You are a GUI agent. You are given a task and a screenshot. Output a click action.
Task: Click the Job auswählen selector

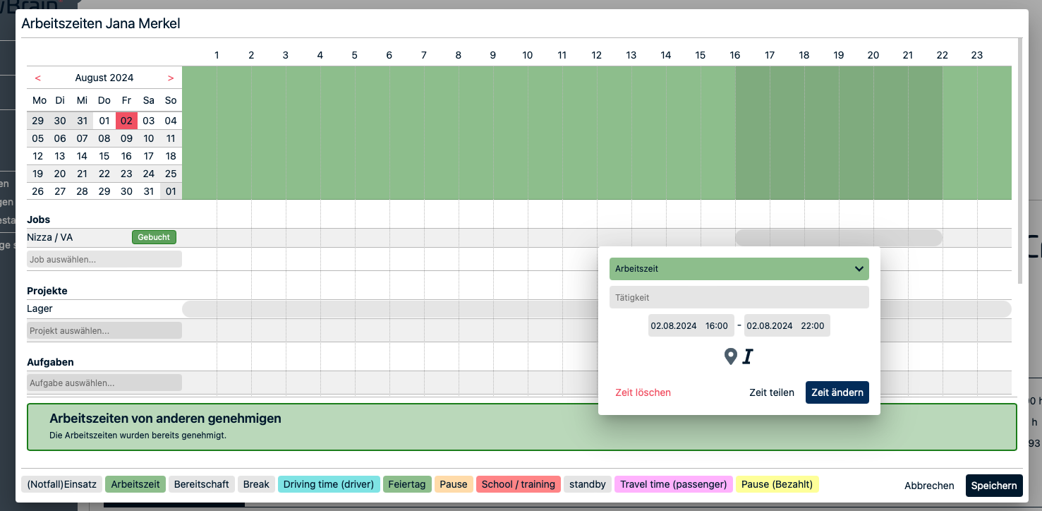[104, 260]
